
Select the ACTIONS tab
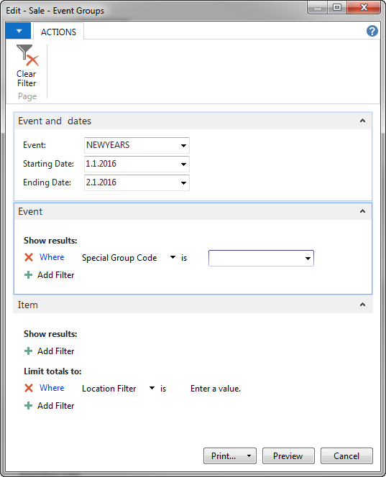point(58,32)
